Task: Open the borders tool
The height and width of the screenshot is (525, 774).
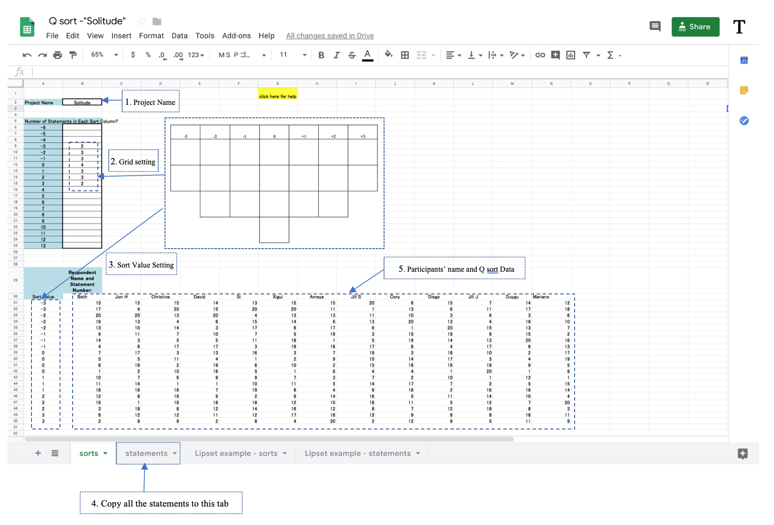Action: click(405, 55)
